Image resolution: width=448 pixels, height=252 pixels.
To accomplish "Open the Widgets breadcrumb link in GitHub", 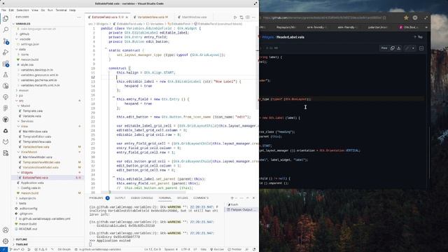I will click(267, 37).
